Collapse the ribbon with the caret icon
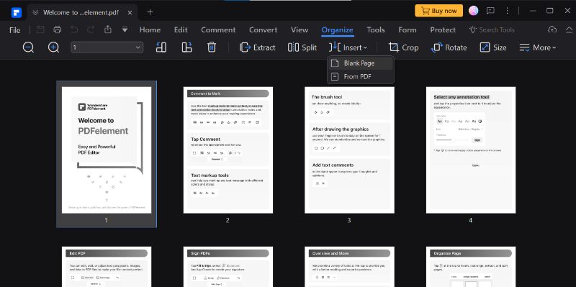Image resolution: width=576 pixels, height=287 pixels. click(x=569, y=29)
